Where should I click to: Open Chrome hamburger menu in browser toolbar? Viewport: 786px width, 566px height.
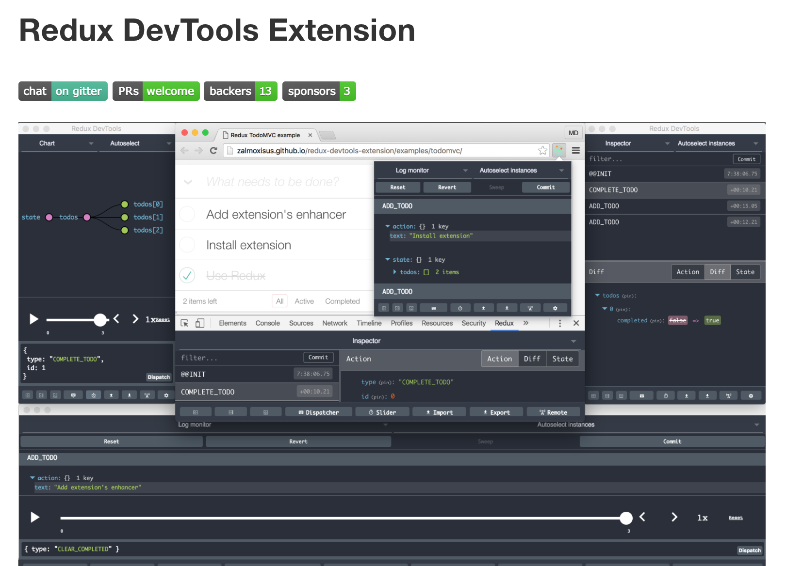click(x=576, y=150)
